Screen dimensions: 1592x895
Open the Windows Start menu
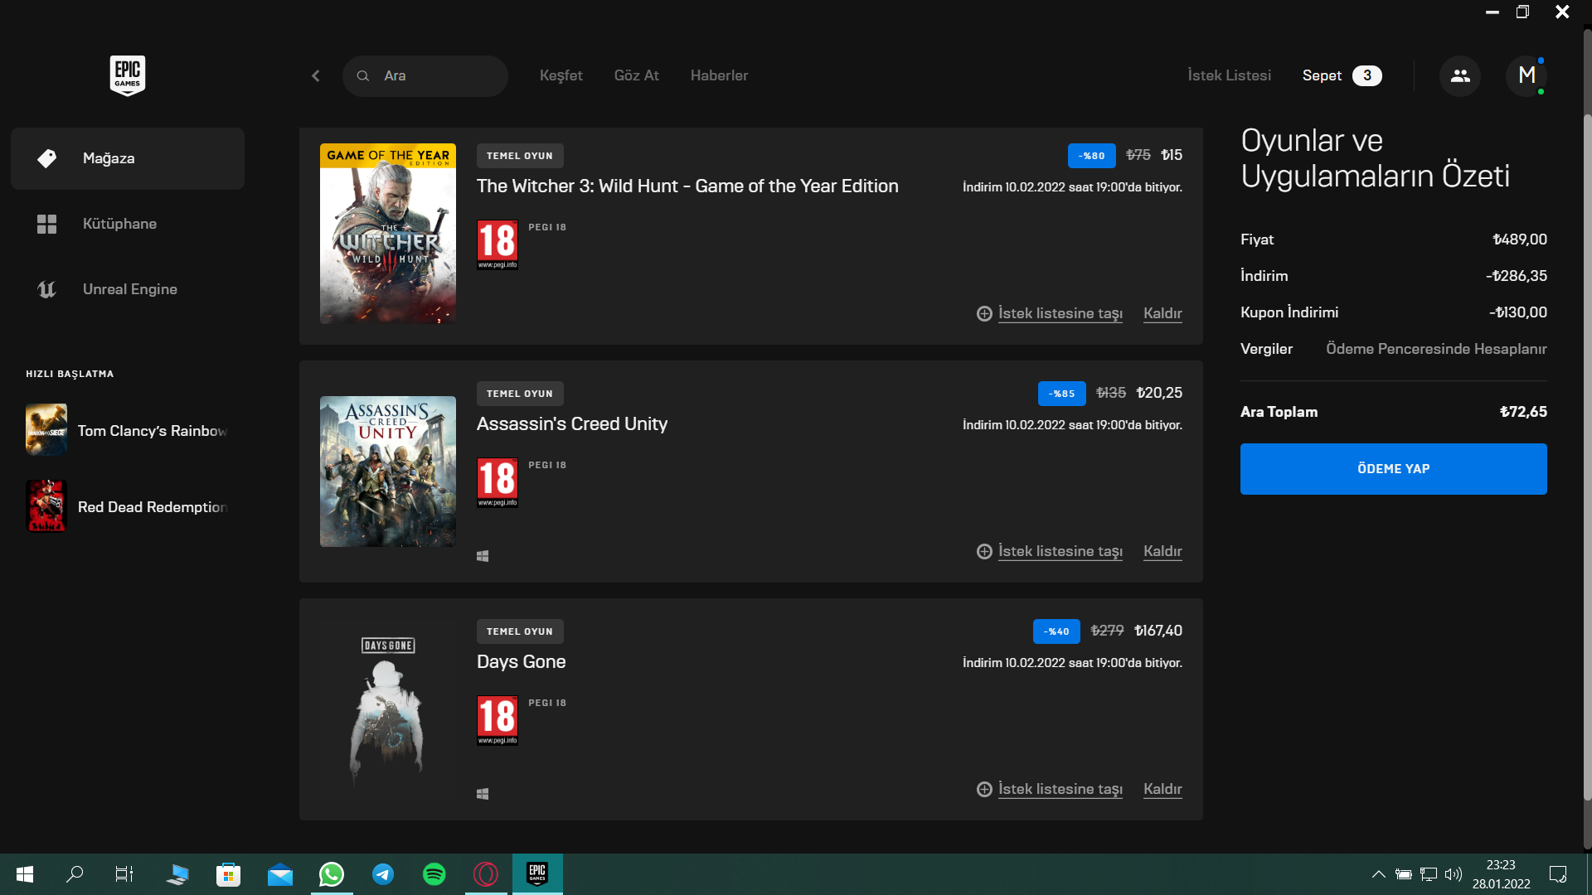[25, 874]
